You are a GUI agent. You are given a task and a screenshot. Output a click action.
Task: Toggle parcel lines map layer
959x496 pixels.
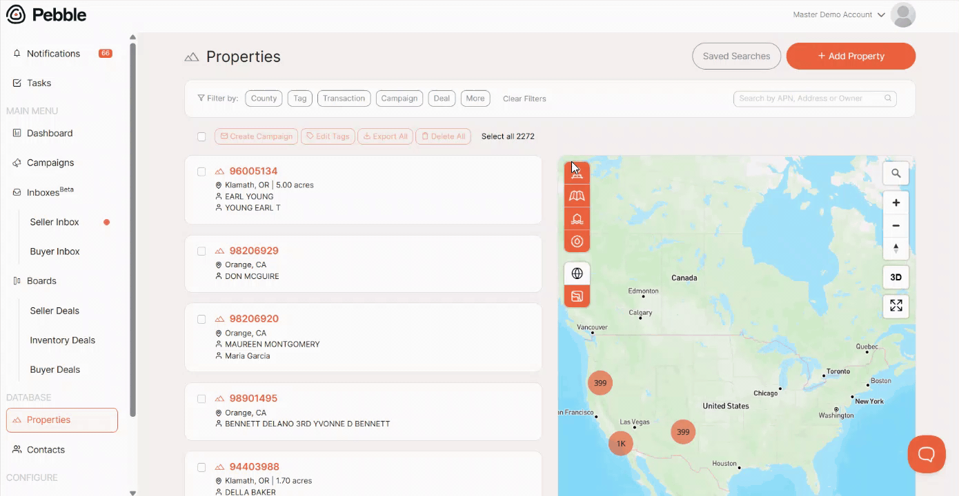point(577,296)
